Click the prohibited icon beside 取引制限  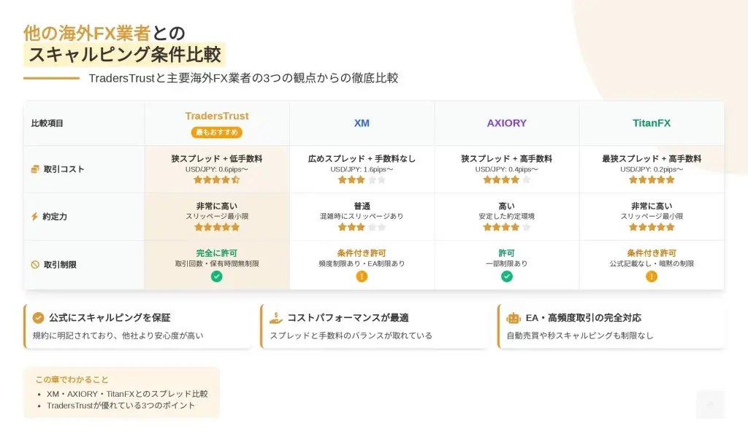coord(34,265)
